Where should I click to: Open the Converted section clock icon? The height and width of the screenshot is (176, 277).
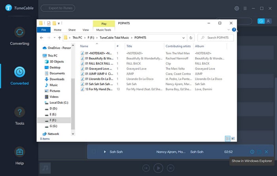click(19, 72)
